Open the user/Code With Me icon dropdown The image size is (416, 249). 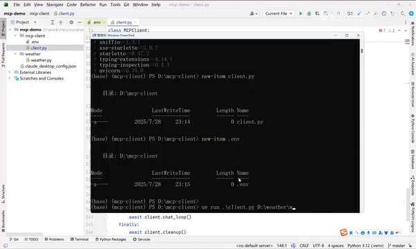pyautogui.click(x=254, y=14)
